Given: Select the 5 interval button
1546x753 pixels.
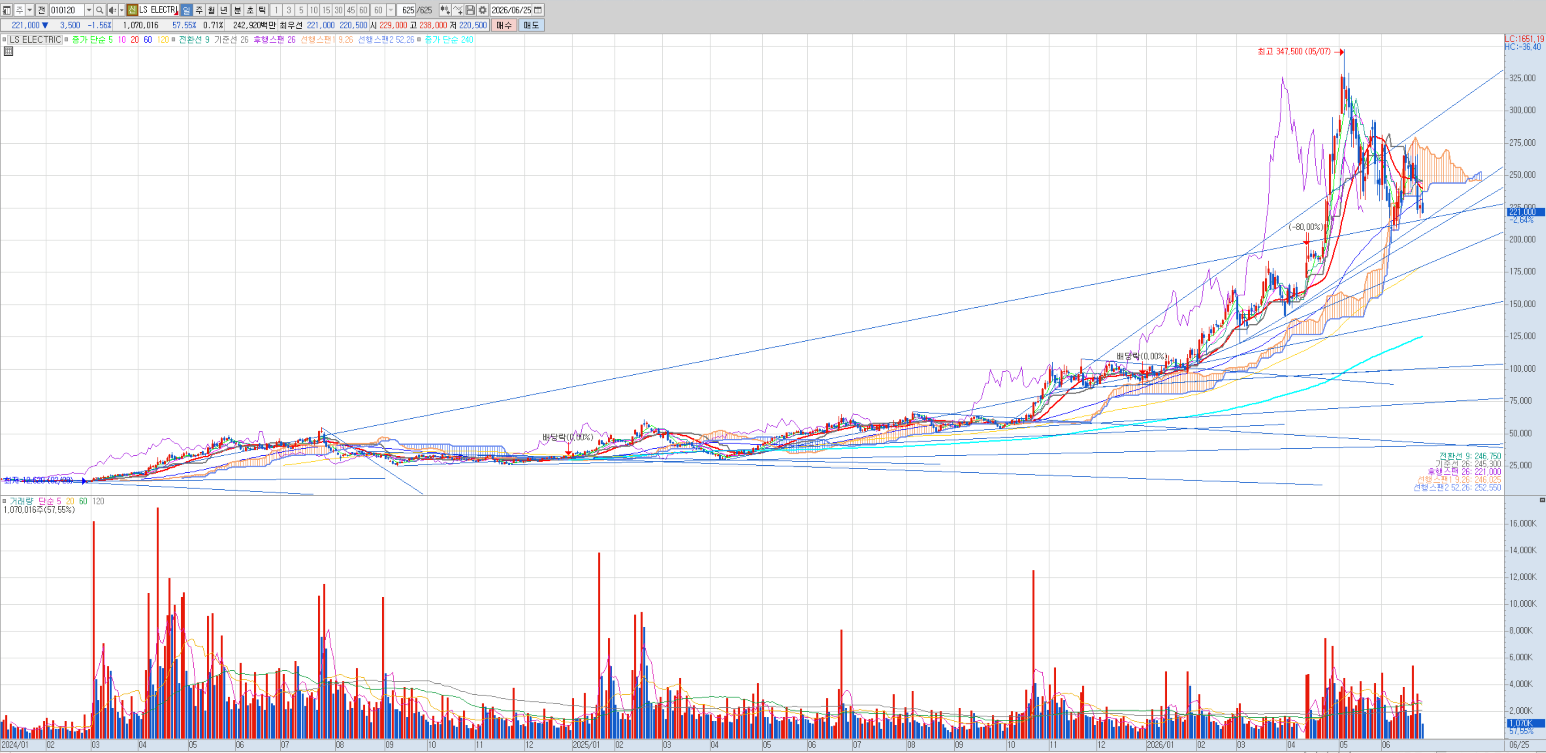Looking at the screenshot, I should 301,10.
